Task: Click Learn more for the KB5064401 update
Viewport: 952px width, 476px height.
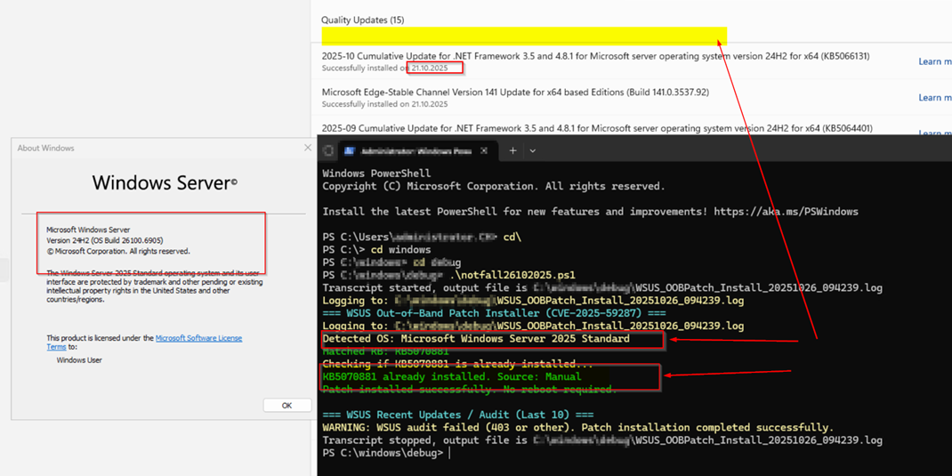Action: pyautogui.click(x=934, y=132)
